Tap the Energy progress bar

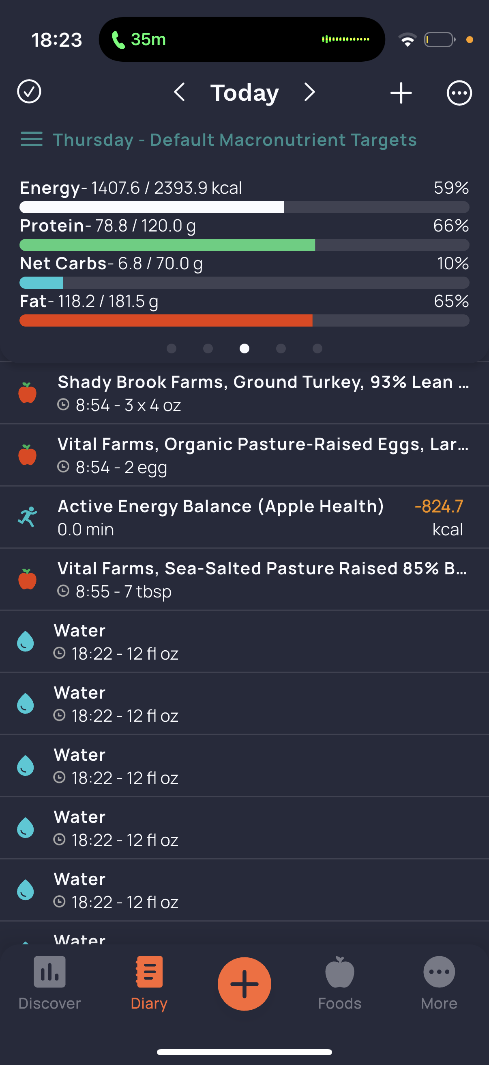(244, 207)
